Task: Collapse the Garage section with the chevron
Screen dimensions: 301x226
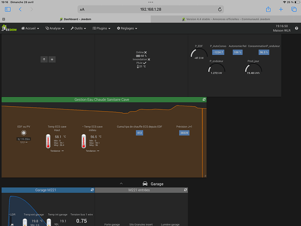Action: point(121,184)
